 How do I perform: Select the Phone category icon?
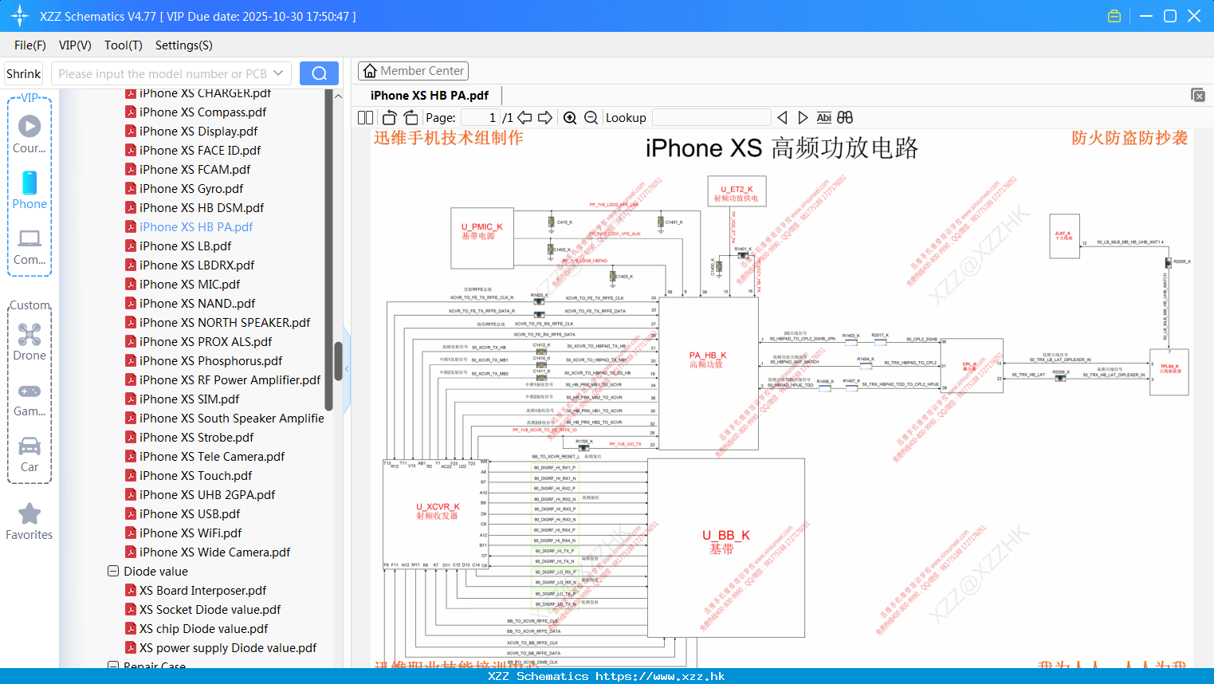coord(29,183)
